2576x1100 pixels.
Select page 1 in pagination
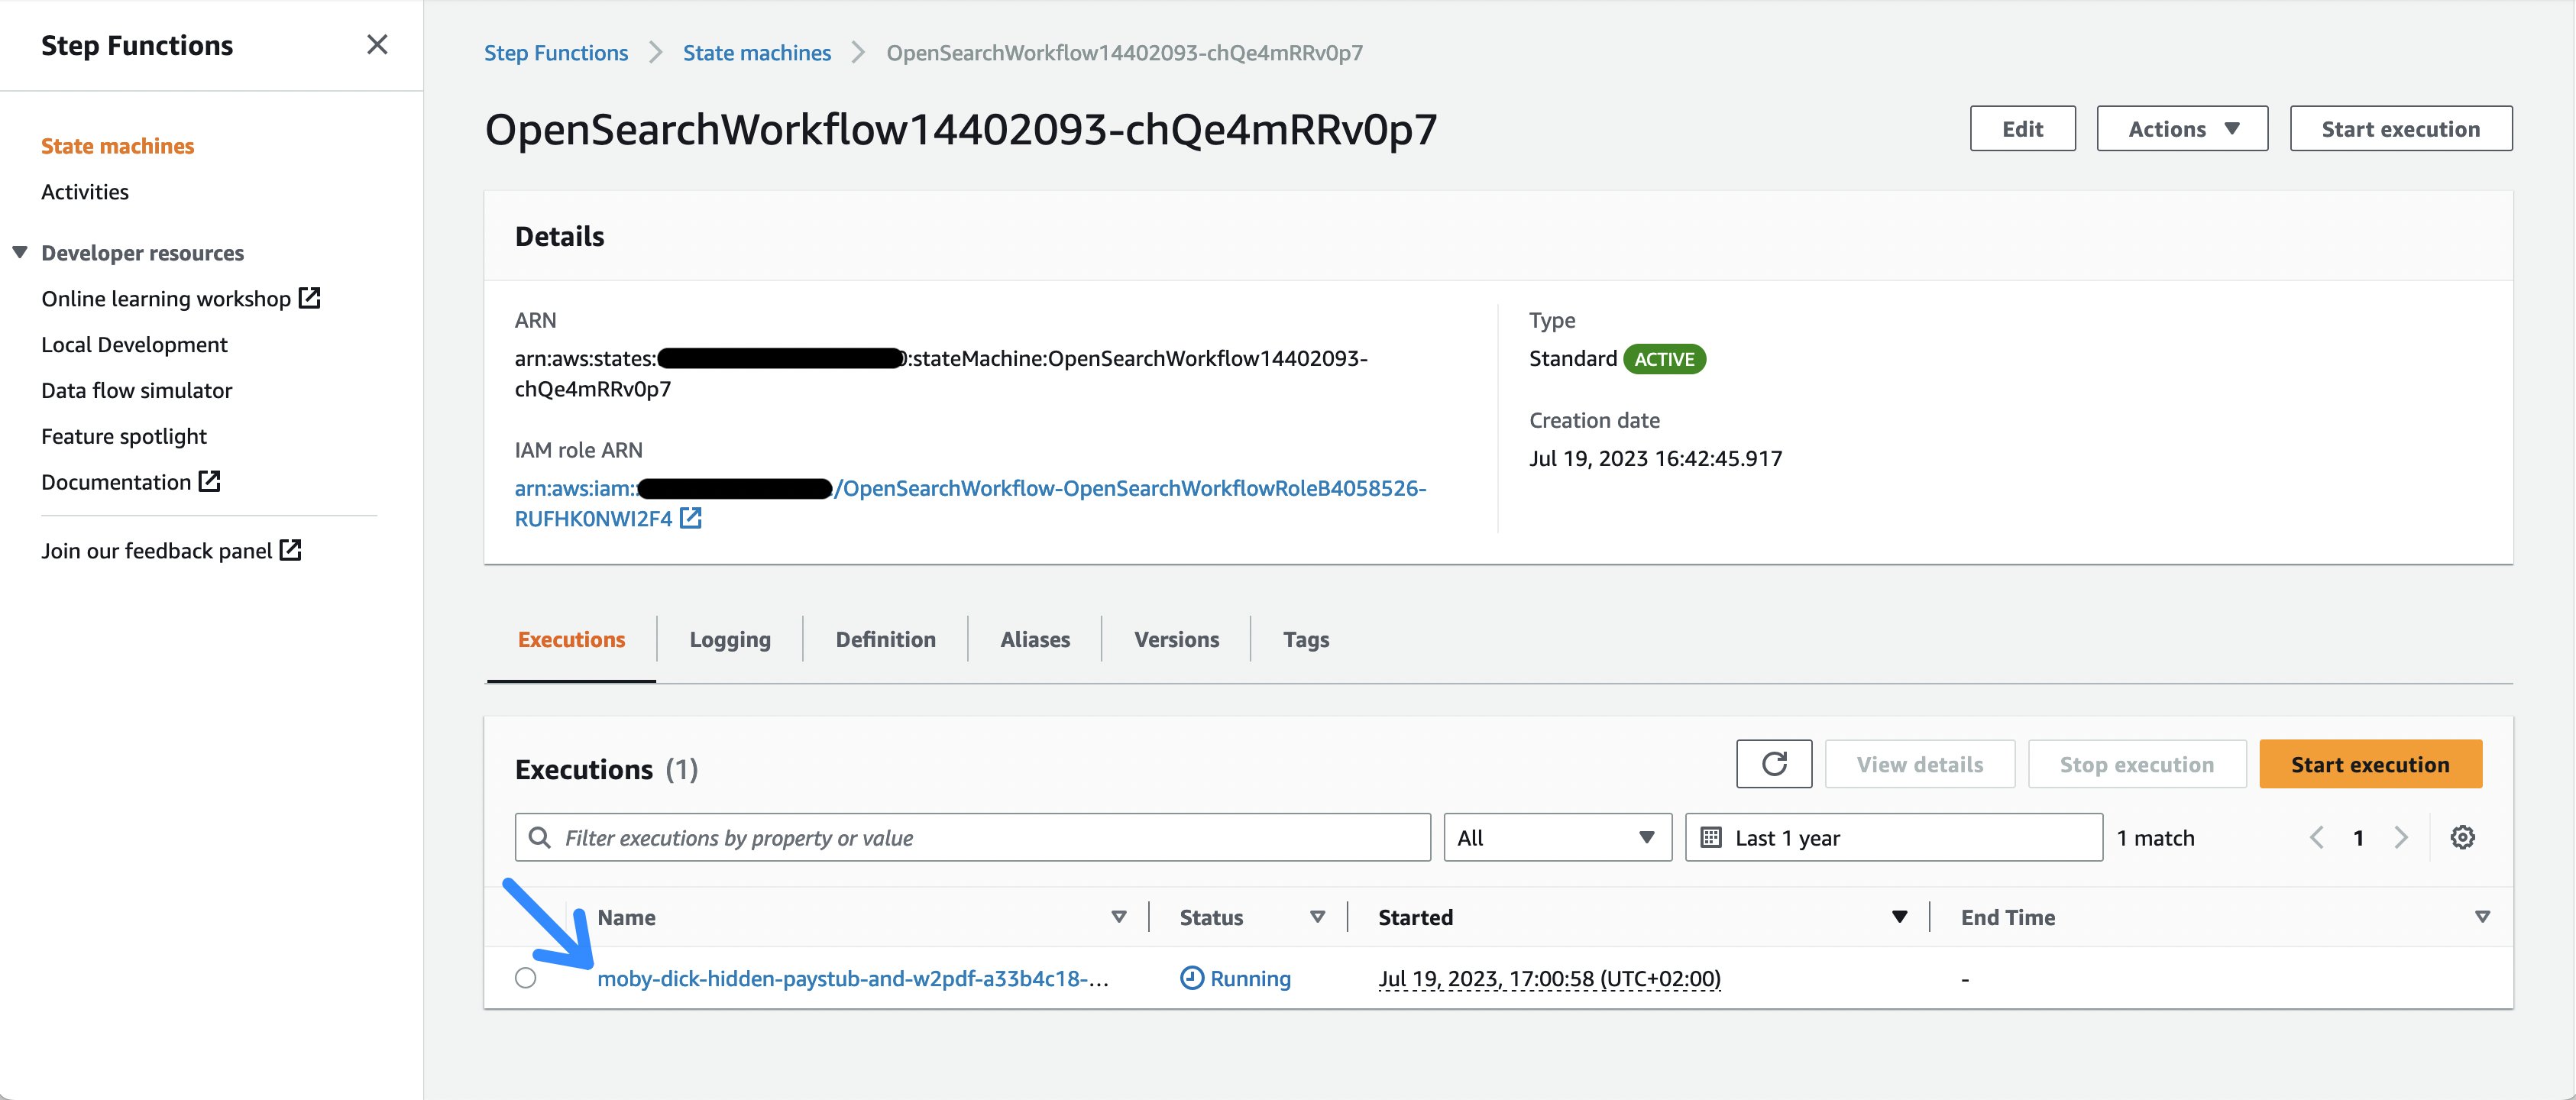click(x=2358, y=838)
